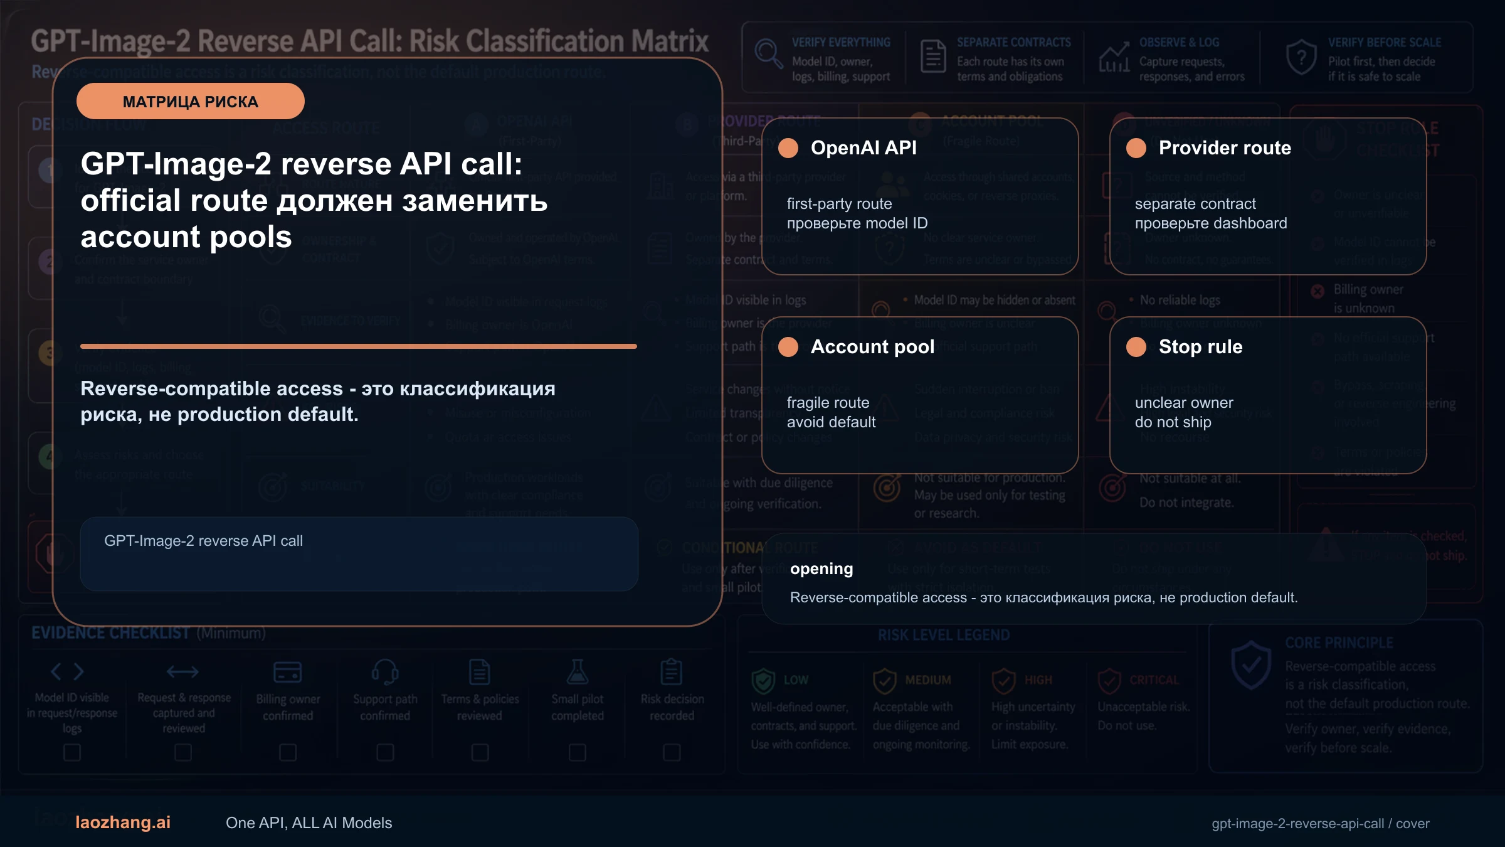
Task: Click the text 'проверьте model ID'
Action: [857, 223]
